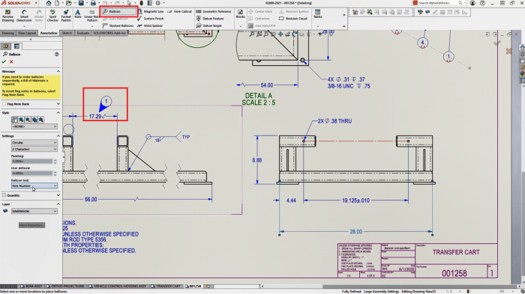Expand the Quantity section

tap(58, 195)
